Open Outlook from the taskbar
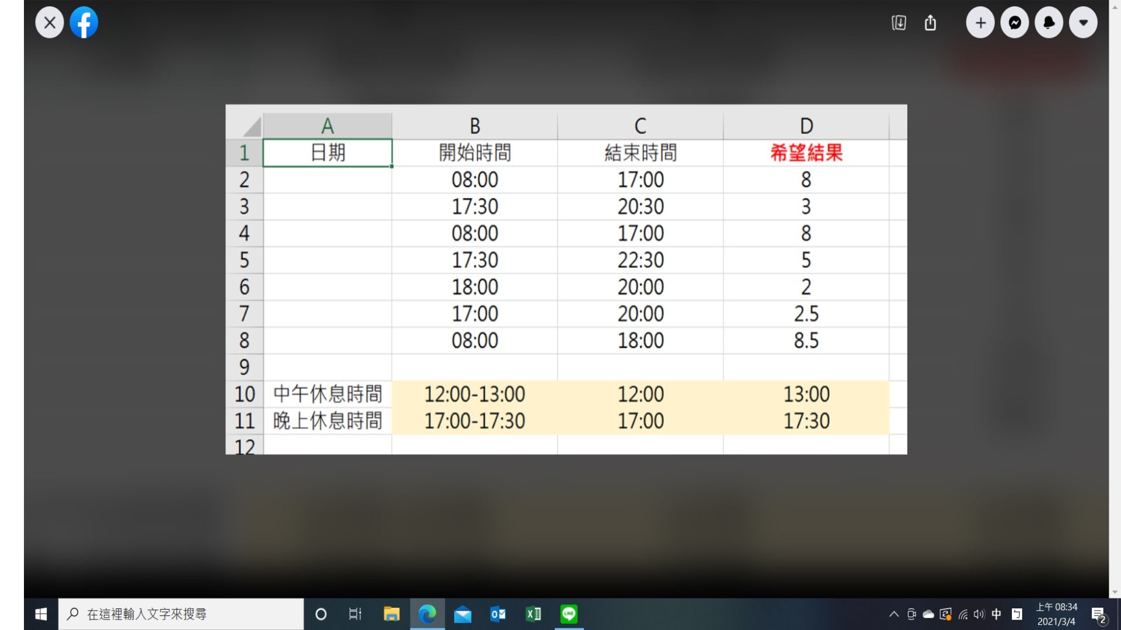The width and height of the screenshot is (1121, 630). [498, 614]
